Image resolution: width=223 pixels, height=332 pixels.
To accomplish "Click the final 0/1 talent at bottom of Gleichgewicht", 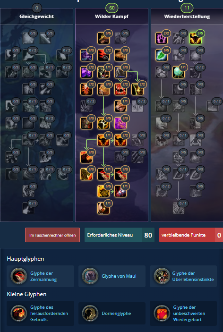I will tap(28, 208).
